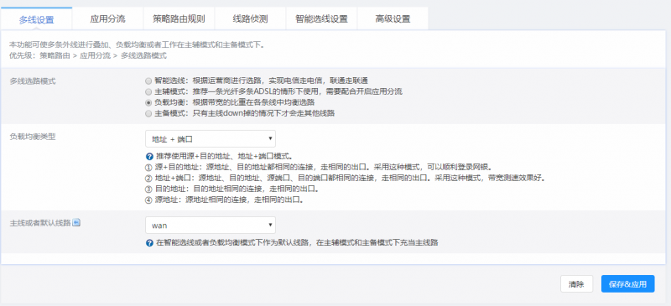The image size is (671, 306).
Task: Click the text line starting 优先级：策略路由
Action: point(88,55)
